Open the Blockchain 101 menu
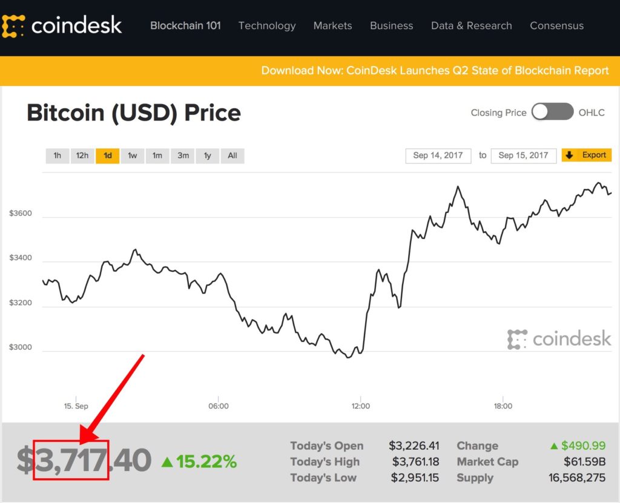This screenshot has height=503, width=620. pyautogui.click(x=185, y=25)
